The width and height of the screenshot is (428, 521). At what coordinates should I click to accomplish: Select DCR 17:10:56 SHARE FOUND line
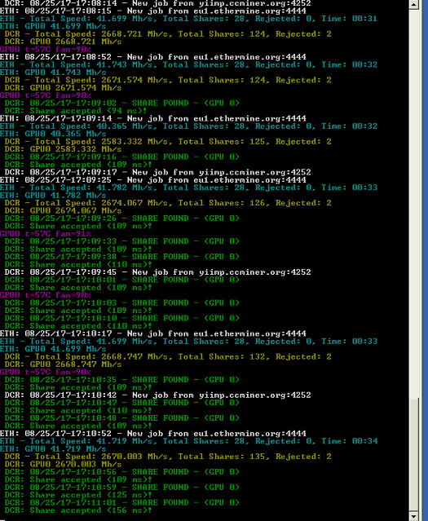122,472
